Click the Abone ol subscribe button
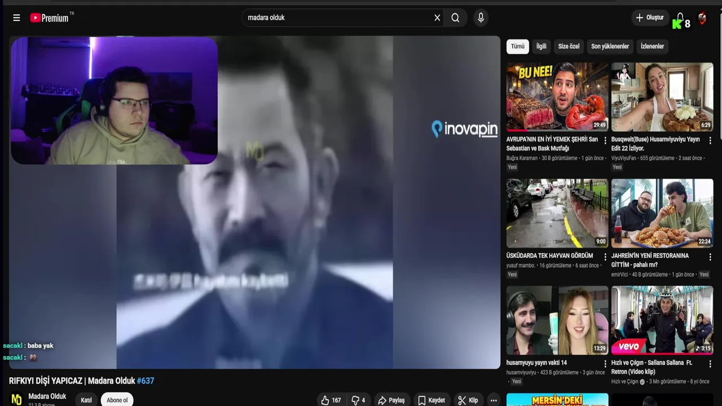The width and height of the screenshot is (722, 406). coord(117,400)
